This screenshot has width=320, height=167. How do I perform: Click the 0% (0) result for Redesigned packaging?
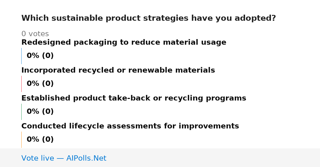coord(40,56)
